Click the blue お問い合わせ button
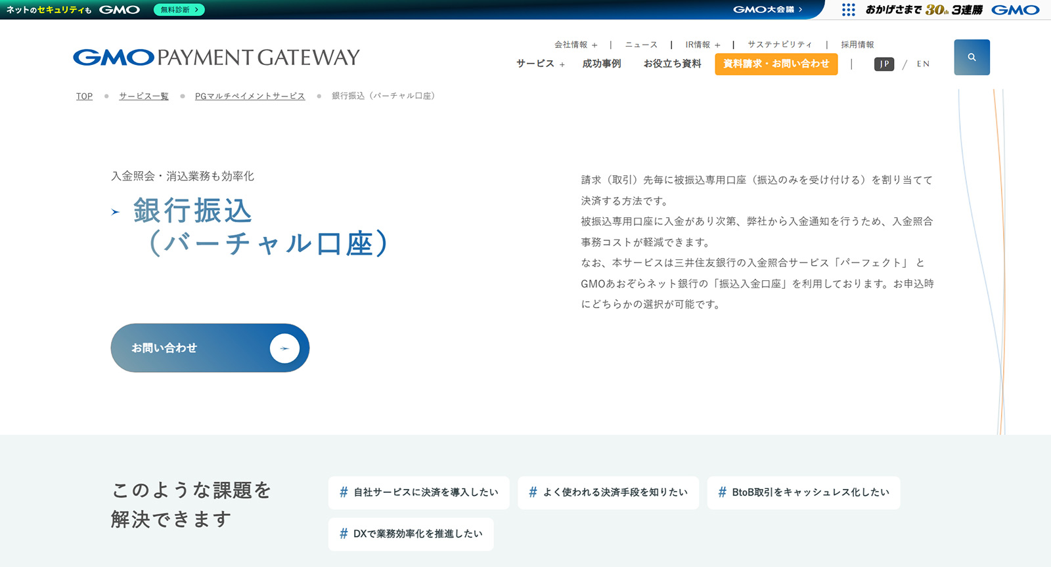This screenshot has height=567, width=1051. (210, 348)
